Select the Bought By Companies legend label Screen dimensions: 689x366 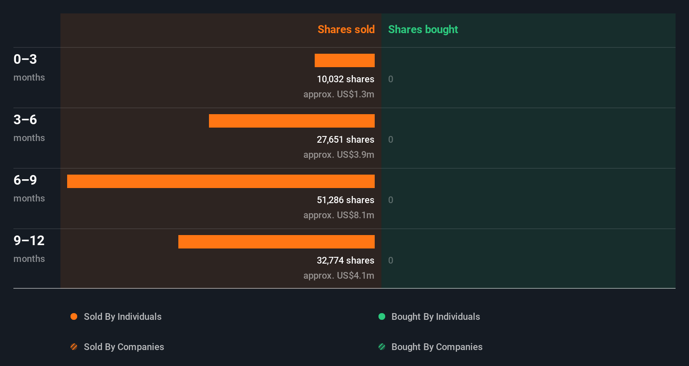[437, 347]
